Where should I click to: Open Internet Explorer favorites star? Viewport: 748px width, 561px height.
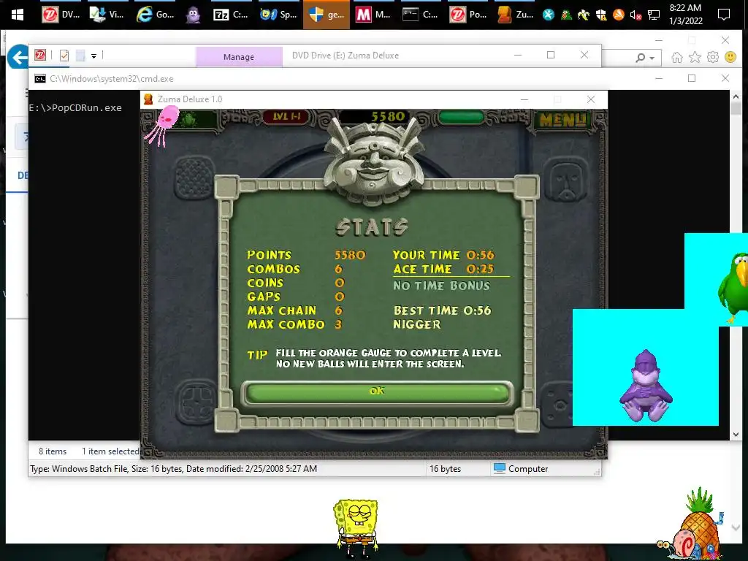pos(695,58)
